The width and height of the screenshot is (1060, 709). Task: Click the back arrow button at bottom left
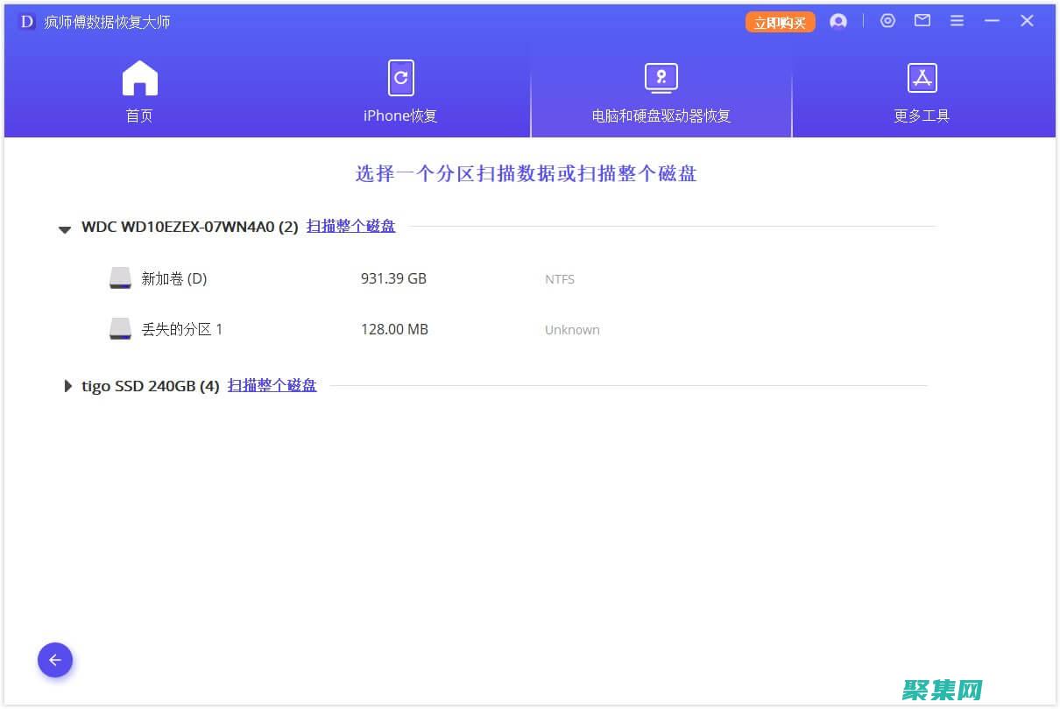click(x=55, y=660)
